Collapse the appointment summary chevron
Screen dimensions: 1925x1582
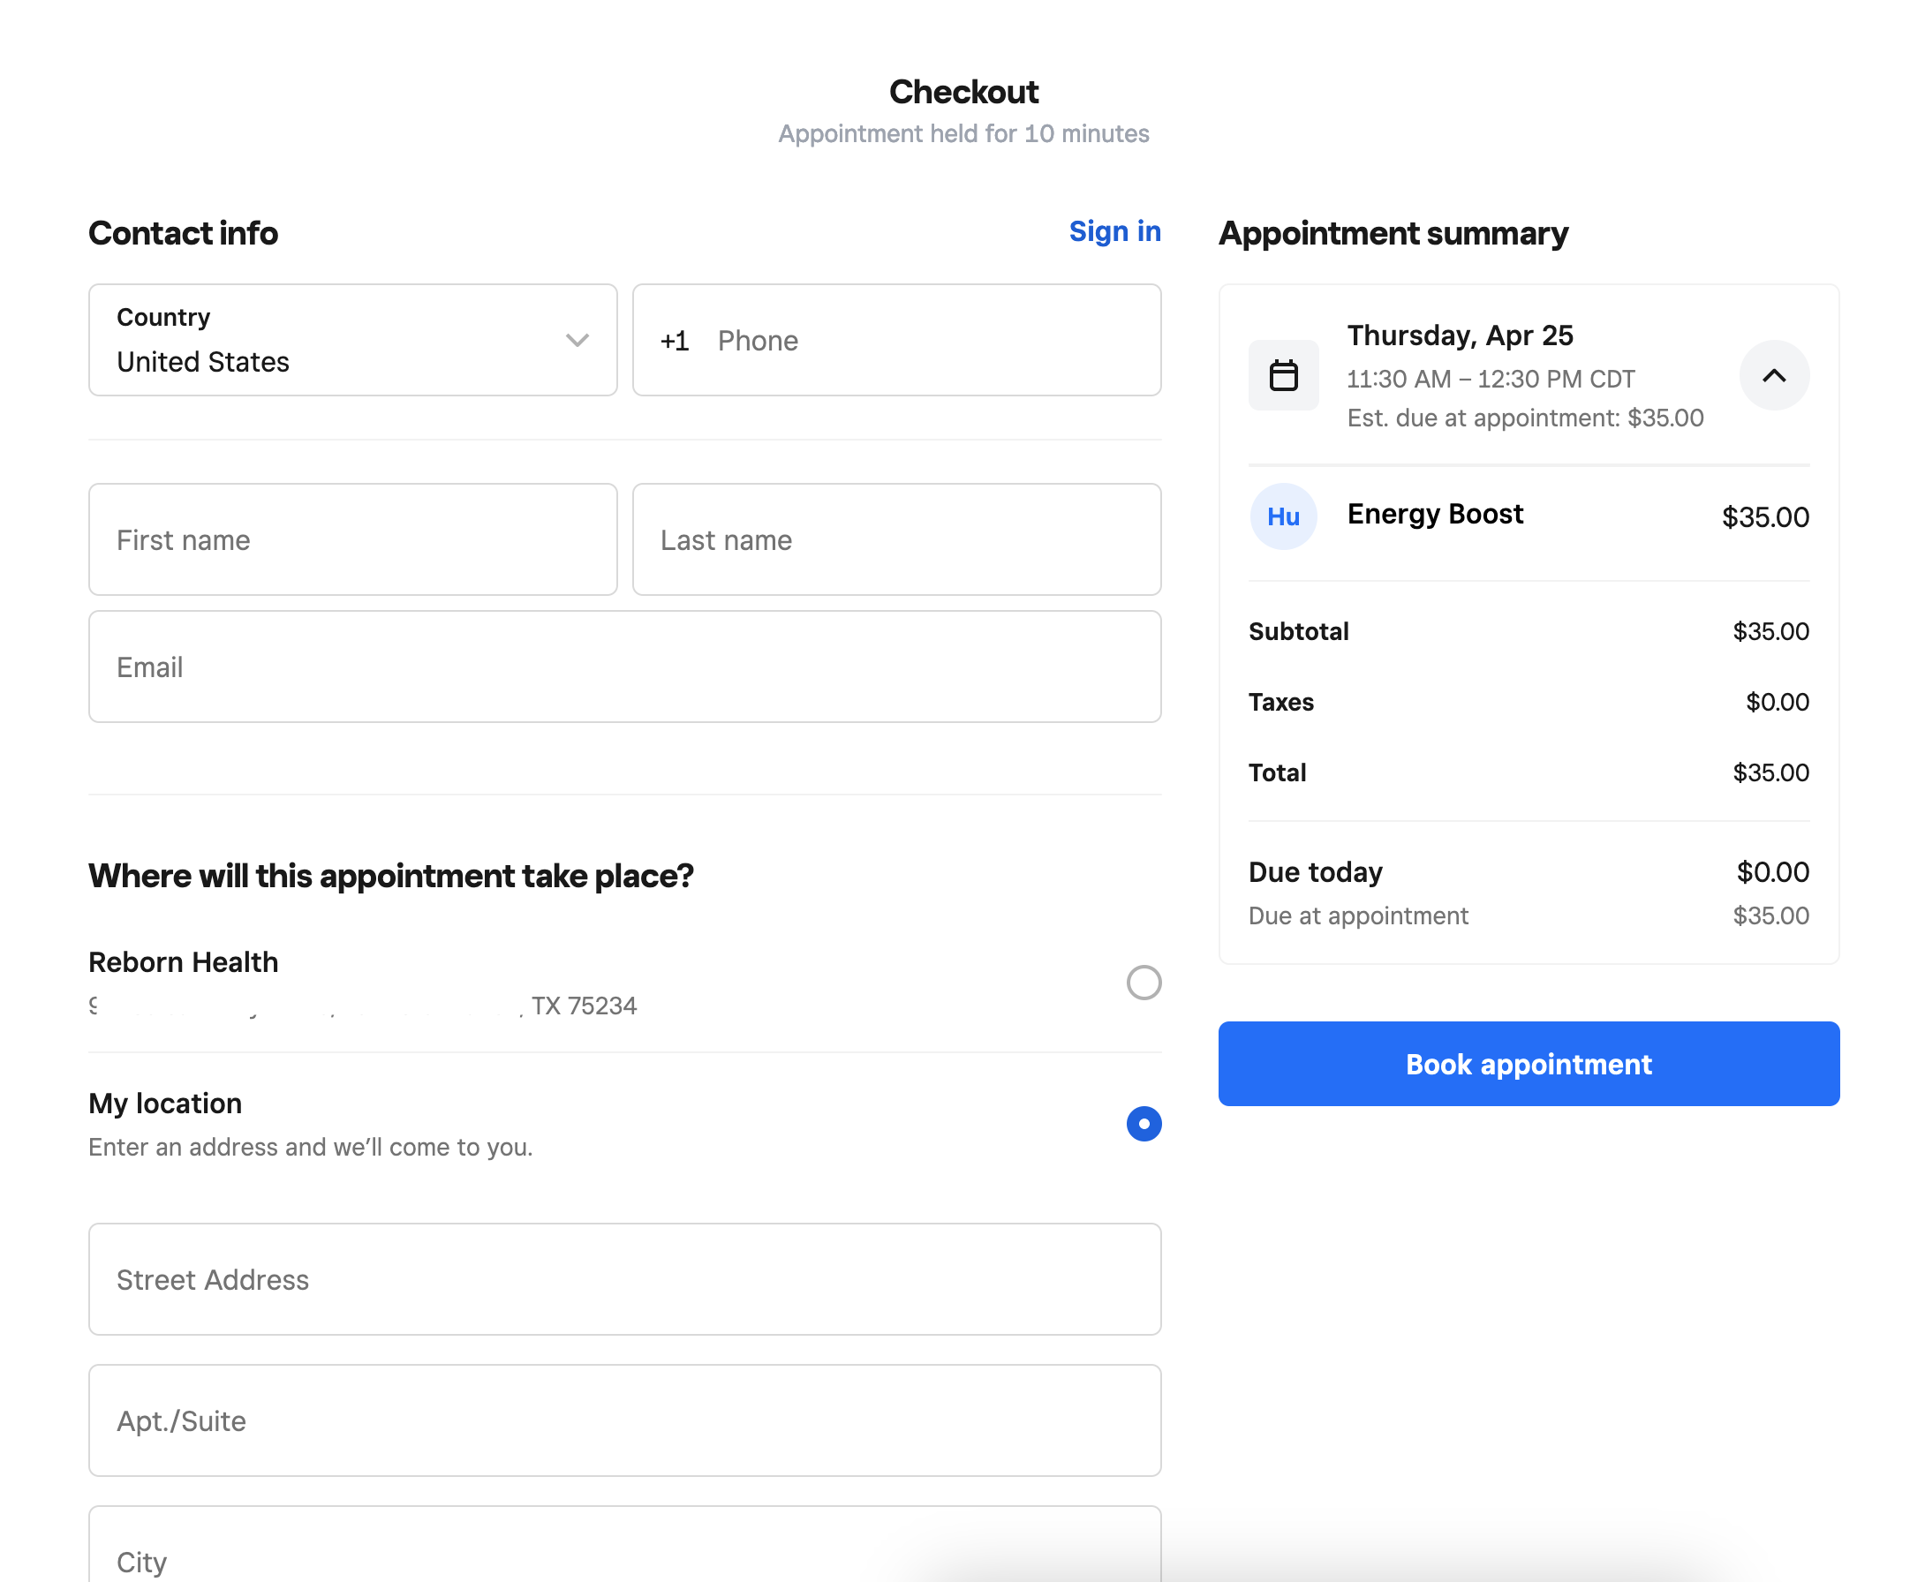[1773, 375]
